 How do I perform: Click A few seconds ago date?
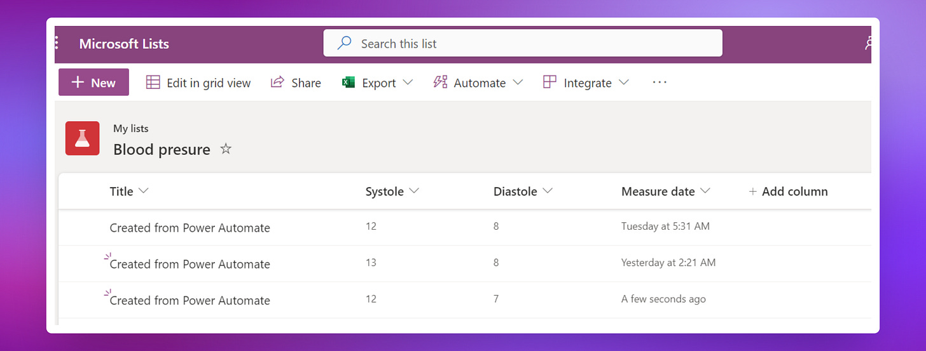[663, 299]
